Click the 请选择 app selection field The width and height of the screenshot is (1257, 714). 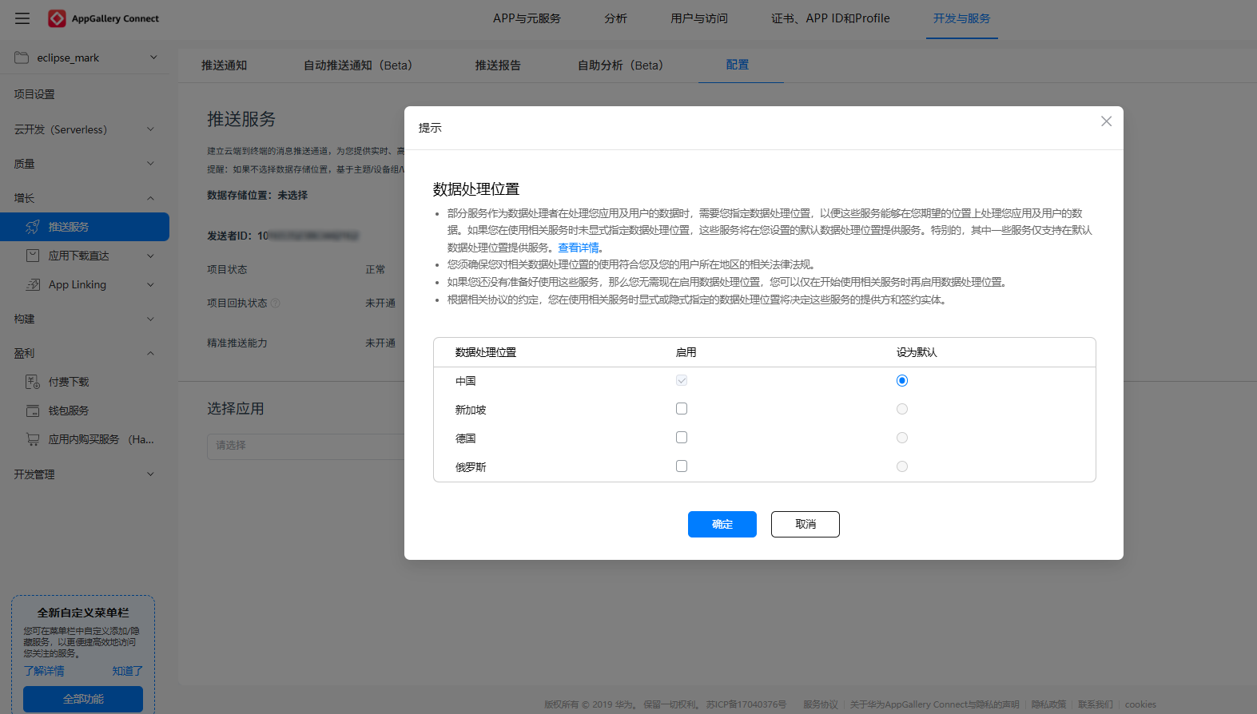305,446
